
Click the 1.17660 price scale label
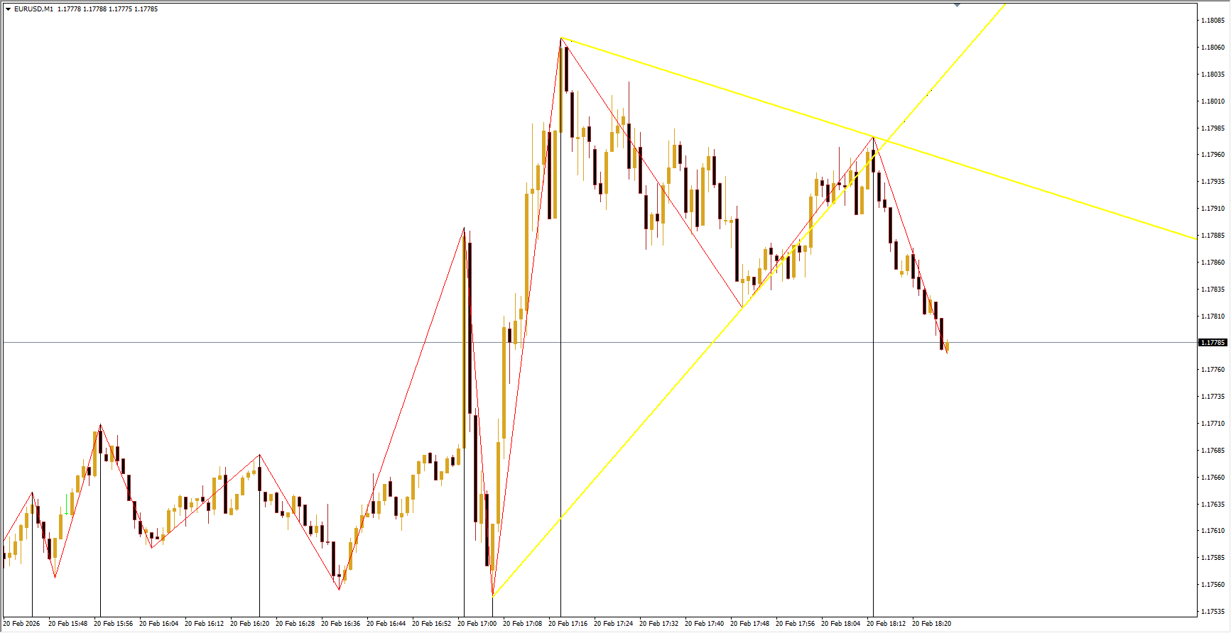coord(1213,478)
